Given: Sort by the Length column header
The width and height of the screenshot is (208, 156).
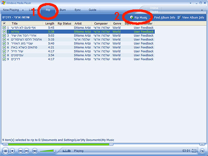Looking at the screenshot, I should [50, 23].
